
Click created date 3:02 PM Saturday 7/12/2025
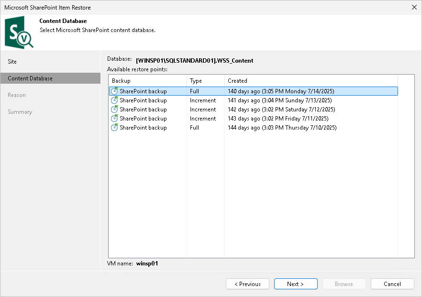pos(281,110)
